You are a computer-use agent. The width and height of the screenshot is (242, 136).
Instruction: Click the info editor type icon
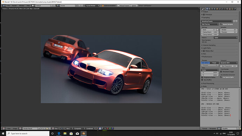4,6
